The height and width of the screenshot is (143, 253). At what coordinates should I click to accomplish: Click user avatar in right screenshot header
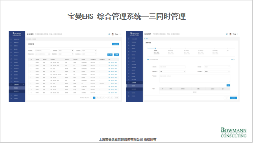[x=231, y=34]
